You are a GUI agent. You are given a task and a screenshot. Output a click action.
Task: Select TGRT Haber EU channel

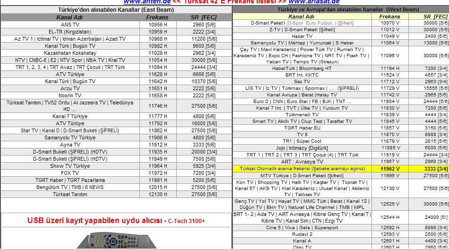302,128
